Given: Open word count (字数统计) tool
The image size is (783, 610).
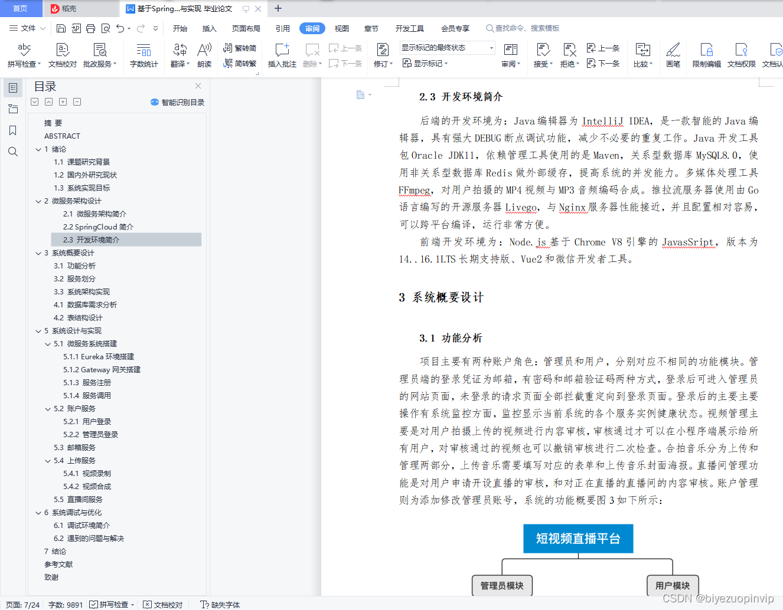Looking at the screenshot, I should click(143, 55).
